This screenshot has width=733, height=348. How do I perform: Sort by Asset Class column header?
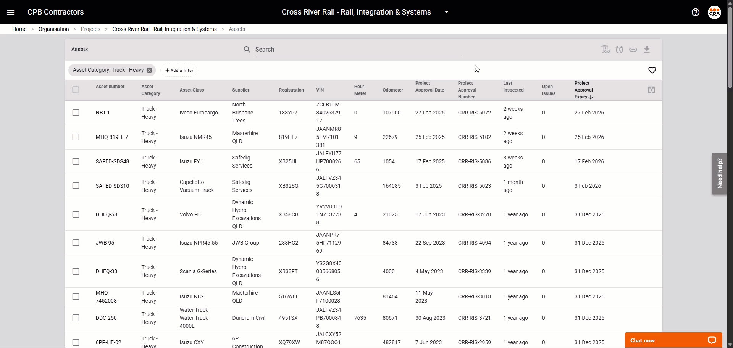tap(192, 90)
